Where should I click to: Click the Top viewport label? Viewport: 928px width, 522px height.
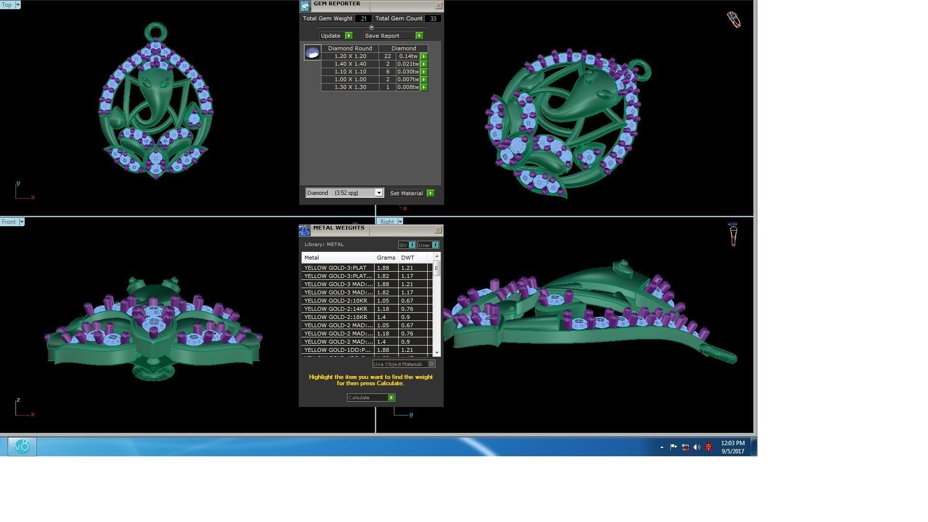tap(7, 5)
